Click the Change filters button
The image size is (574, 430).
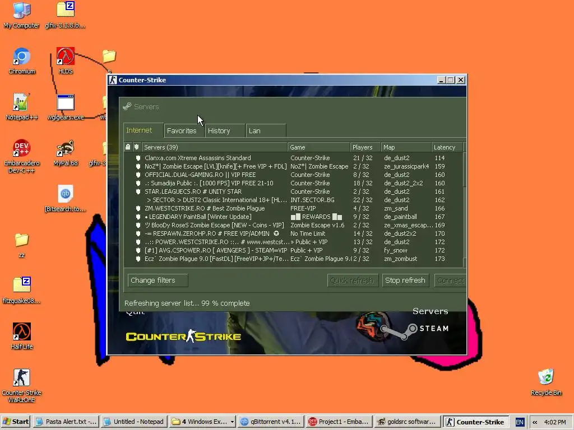[158, 281]
